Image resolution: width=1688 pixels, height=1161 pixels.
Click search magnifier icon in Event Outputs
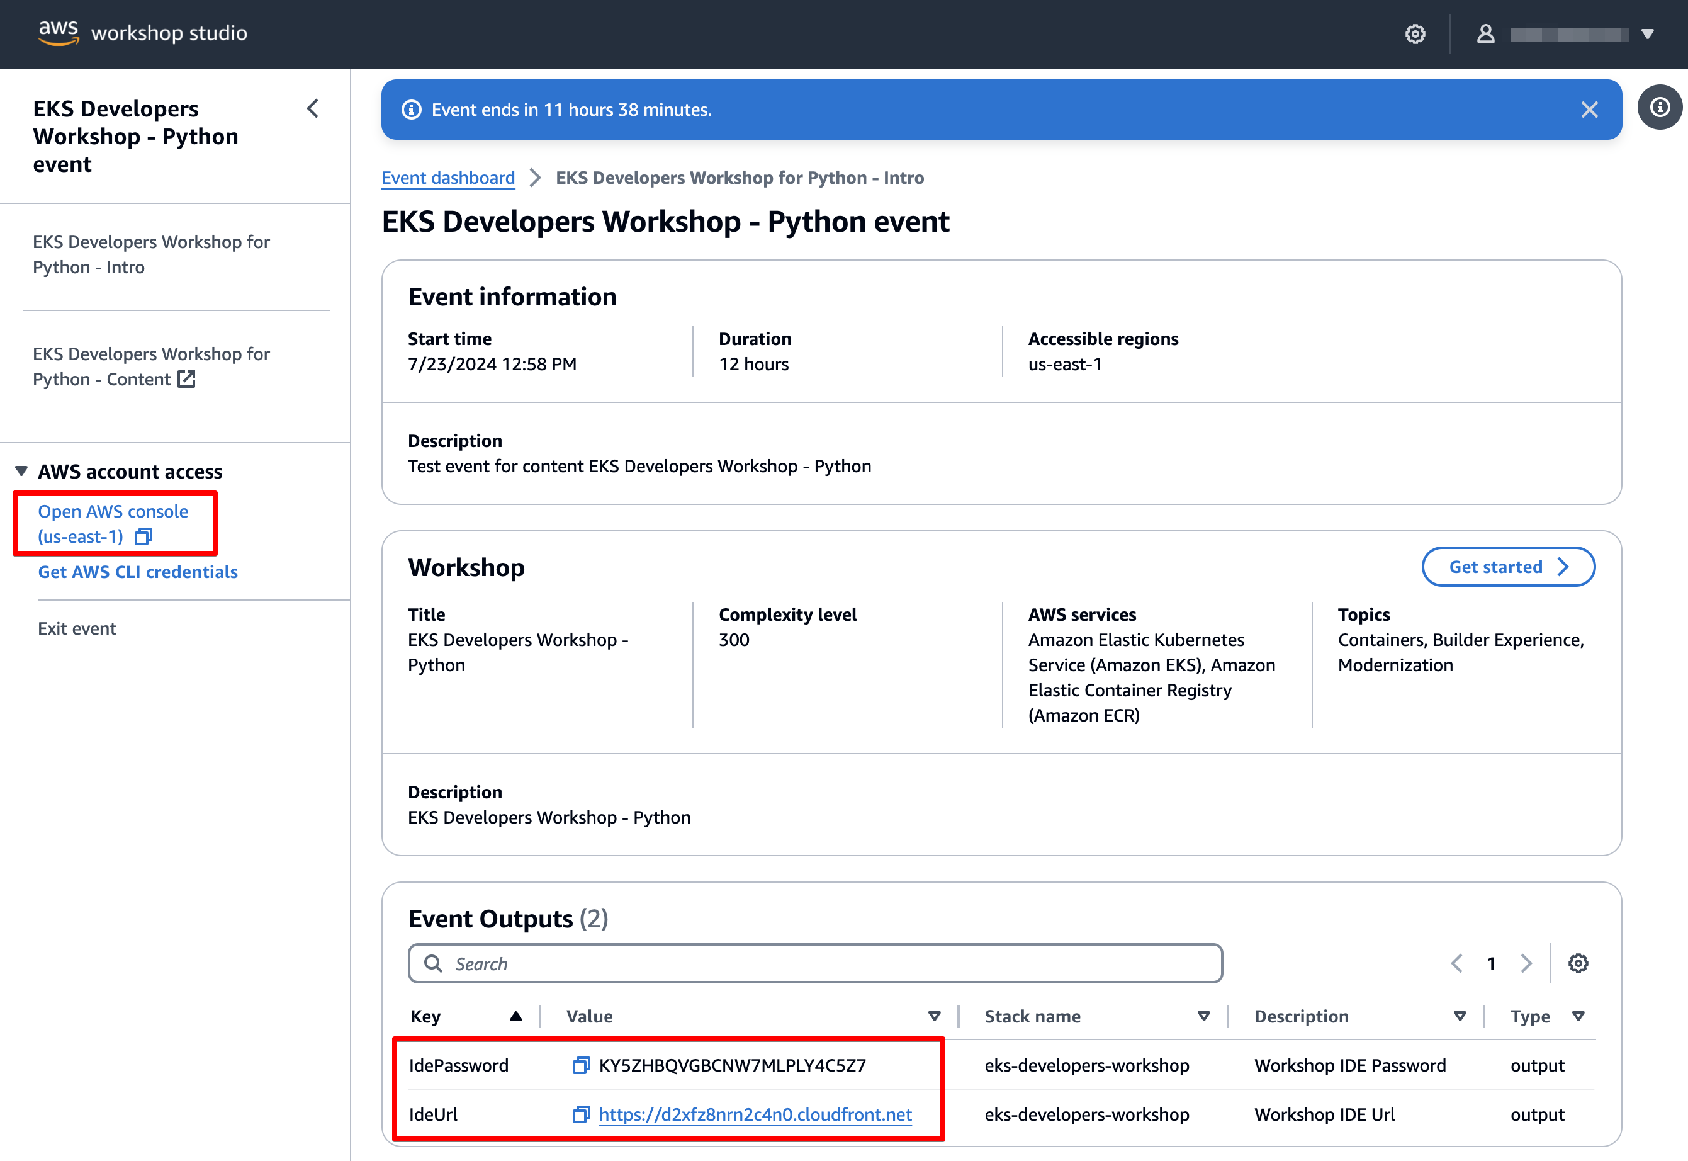(x=433, y=963)
